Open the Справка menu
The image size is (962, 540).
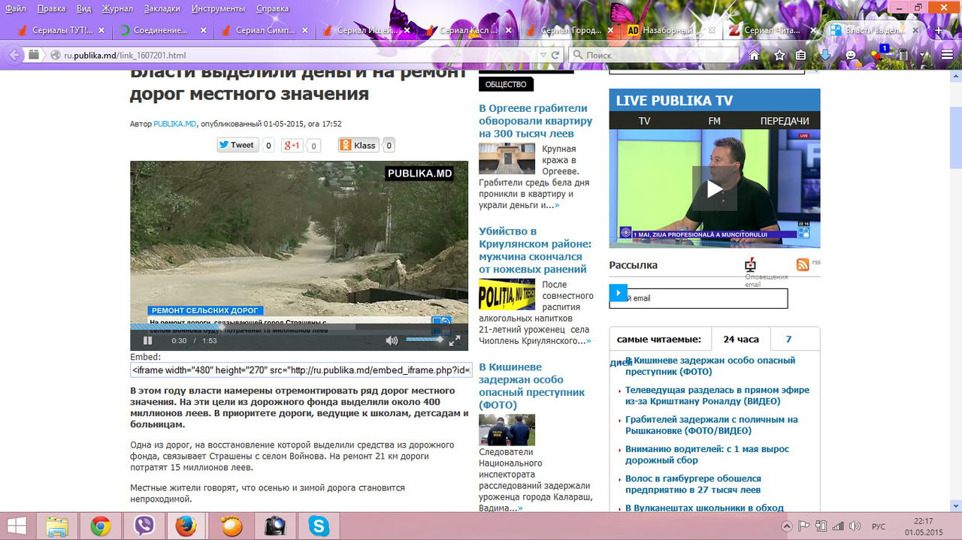point(272,8)
